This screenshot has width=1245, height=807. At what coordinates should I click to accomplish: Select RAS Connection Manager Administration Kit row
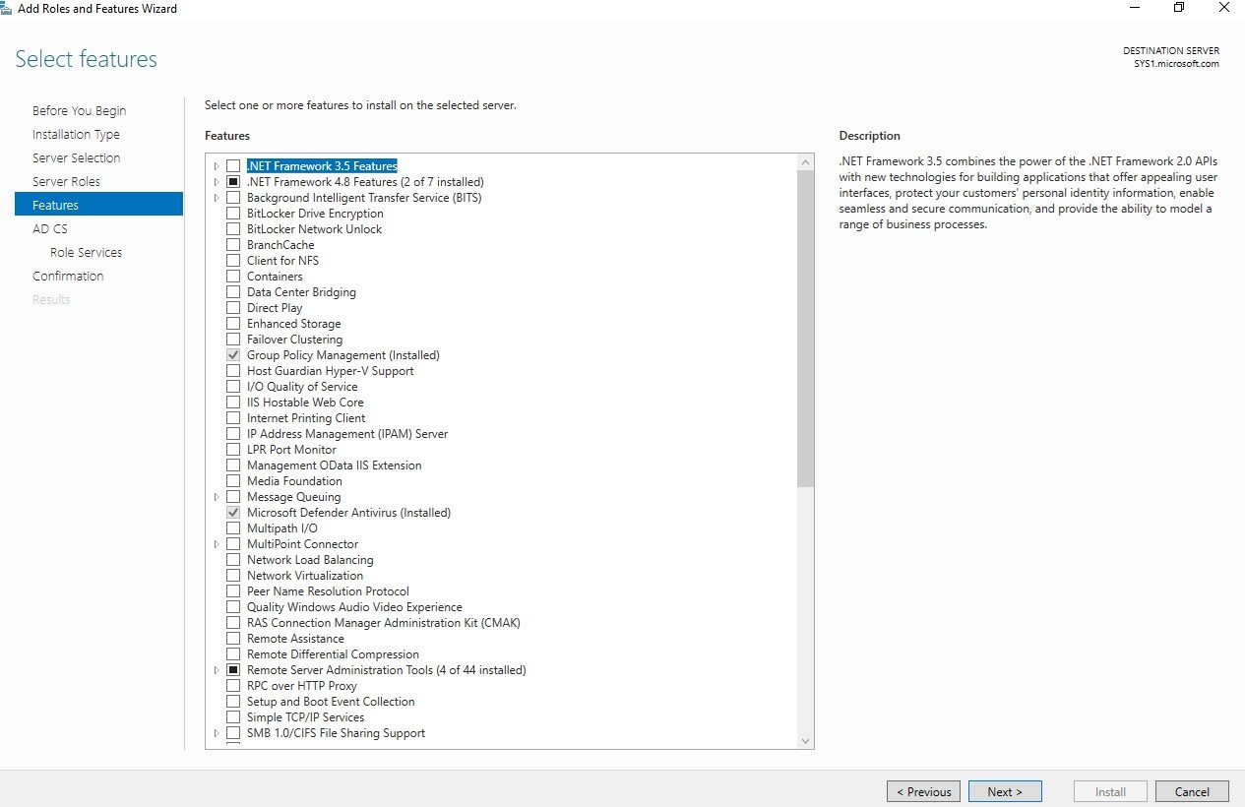click(383, 623)
